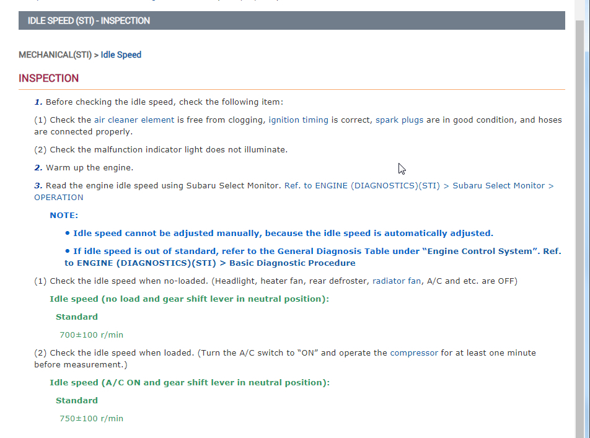
Task: Open the 'Idle Speed' breadcrumb link
Action: coord(121,55)
